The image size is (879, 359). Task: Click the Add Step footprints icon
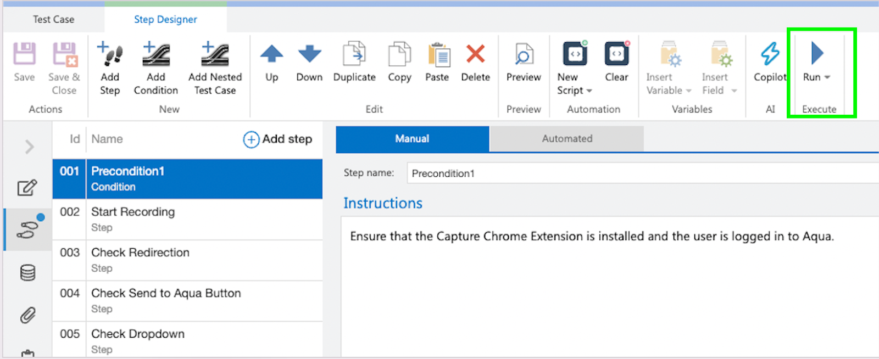pos(110,55)
